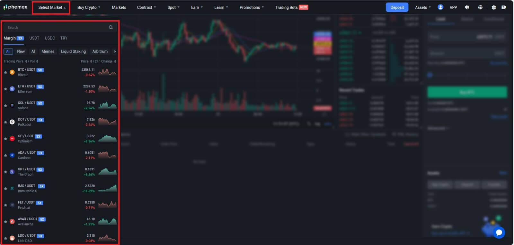
Task: Favorite the ADA / USDT pair star
Action: [x=5, y=155]
